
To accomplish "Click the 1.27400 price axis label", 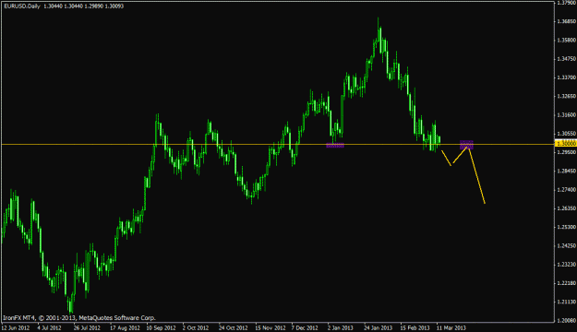I will pos(567,190).
